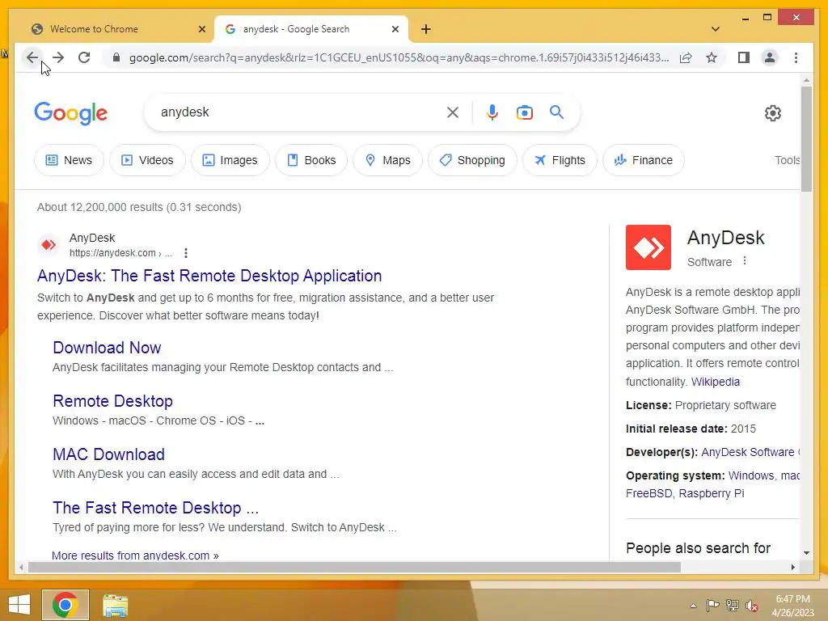Open File Explorer from the taskbar
This screenshot has width=828, height=621.
coord(115,605)
